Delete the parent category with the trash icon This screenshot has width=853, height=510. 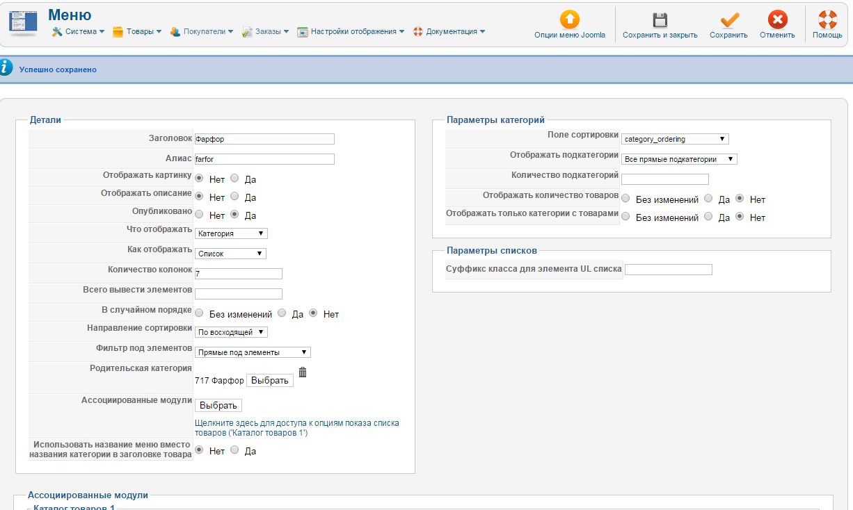(303, 372)
